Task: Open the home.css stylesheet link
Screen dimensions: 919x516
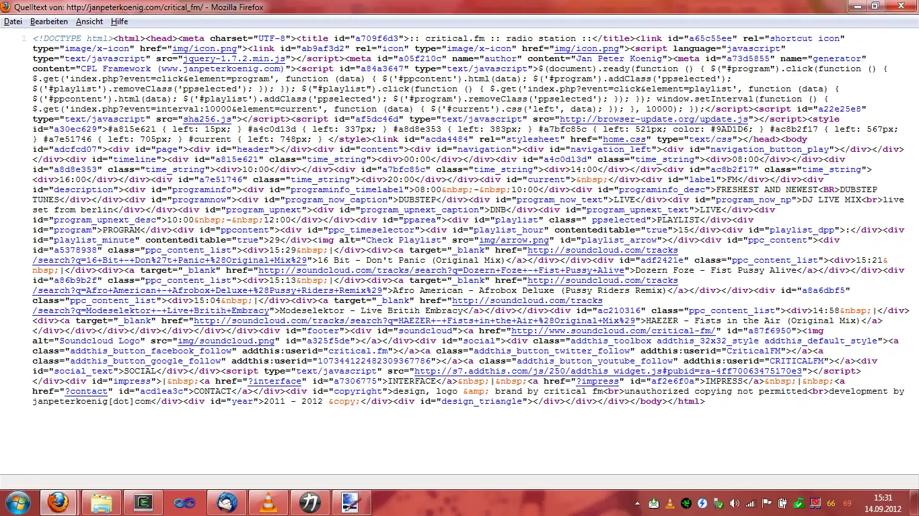Action: pos(624,139)
